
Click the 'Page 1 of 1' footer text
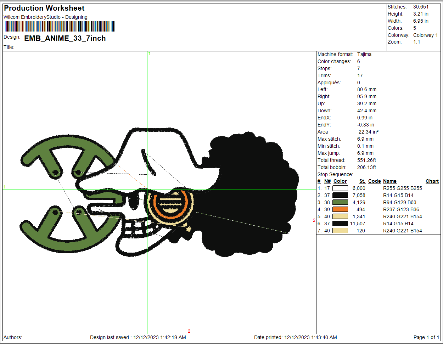[426, 337]
